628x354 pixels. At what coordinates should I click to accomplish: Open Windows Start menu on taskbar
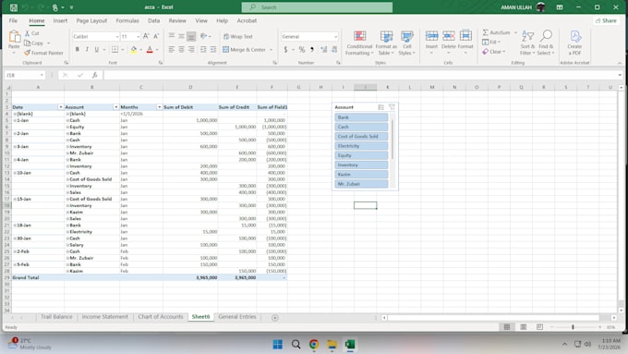(278, 345)
